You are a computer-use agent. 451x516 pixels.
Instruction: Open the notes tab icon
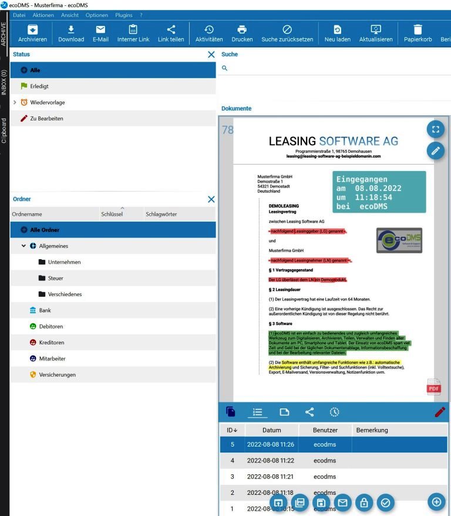tap(284, 412)
